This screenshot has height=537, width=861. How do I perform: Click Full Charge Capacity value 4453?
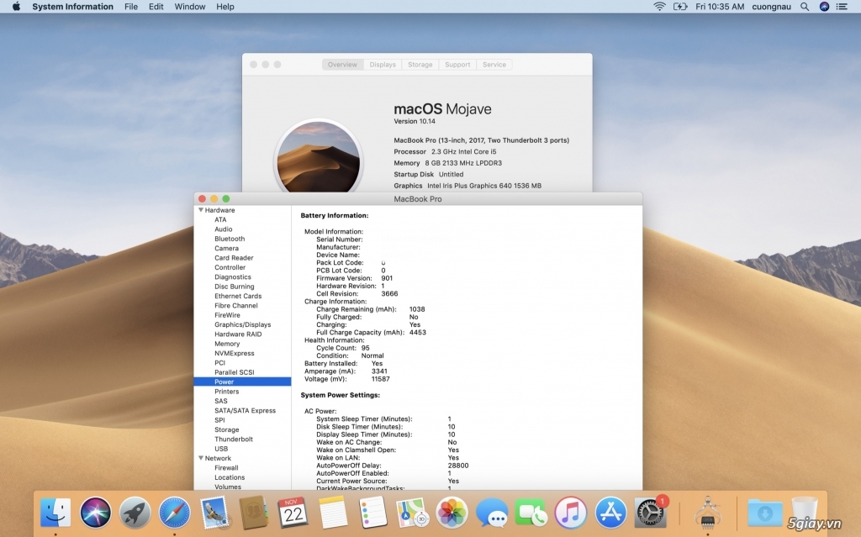pos(417,332)
